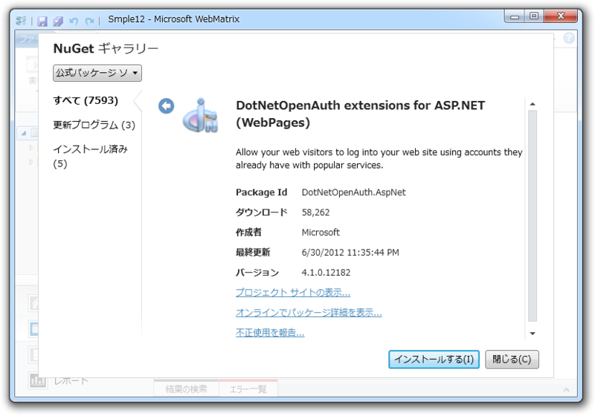This screenshot has height=416, width=595.
Task: Click the 閉じる(C) button
Action: click(x=512, y=359)
